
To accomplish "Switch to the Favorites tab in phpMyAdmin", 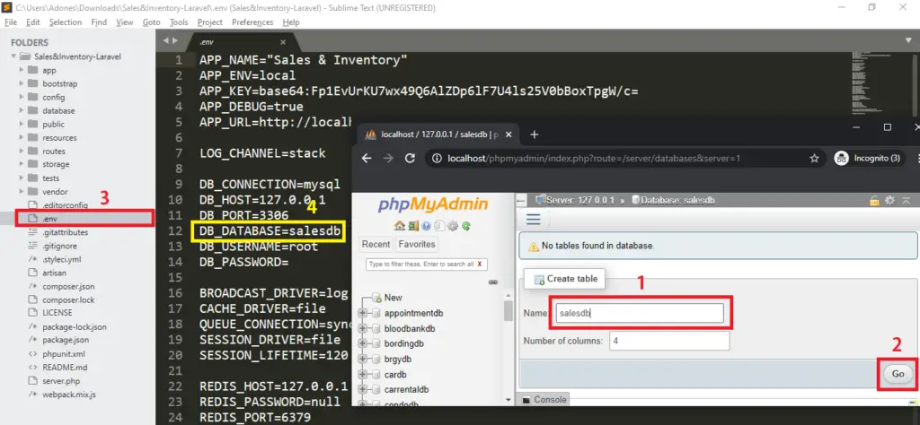I will coord(417,244).
